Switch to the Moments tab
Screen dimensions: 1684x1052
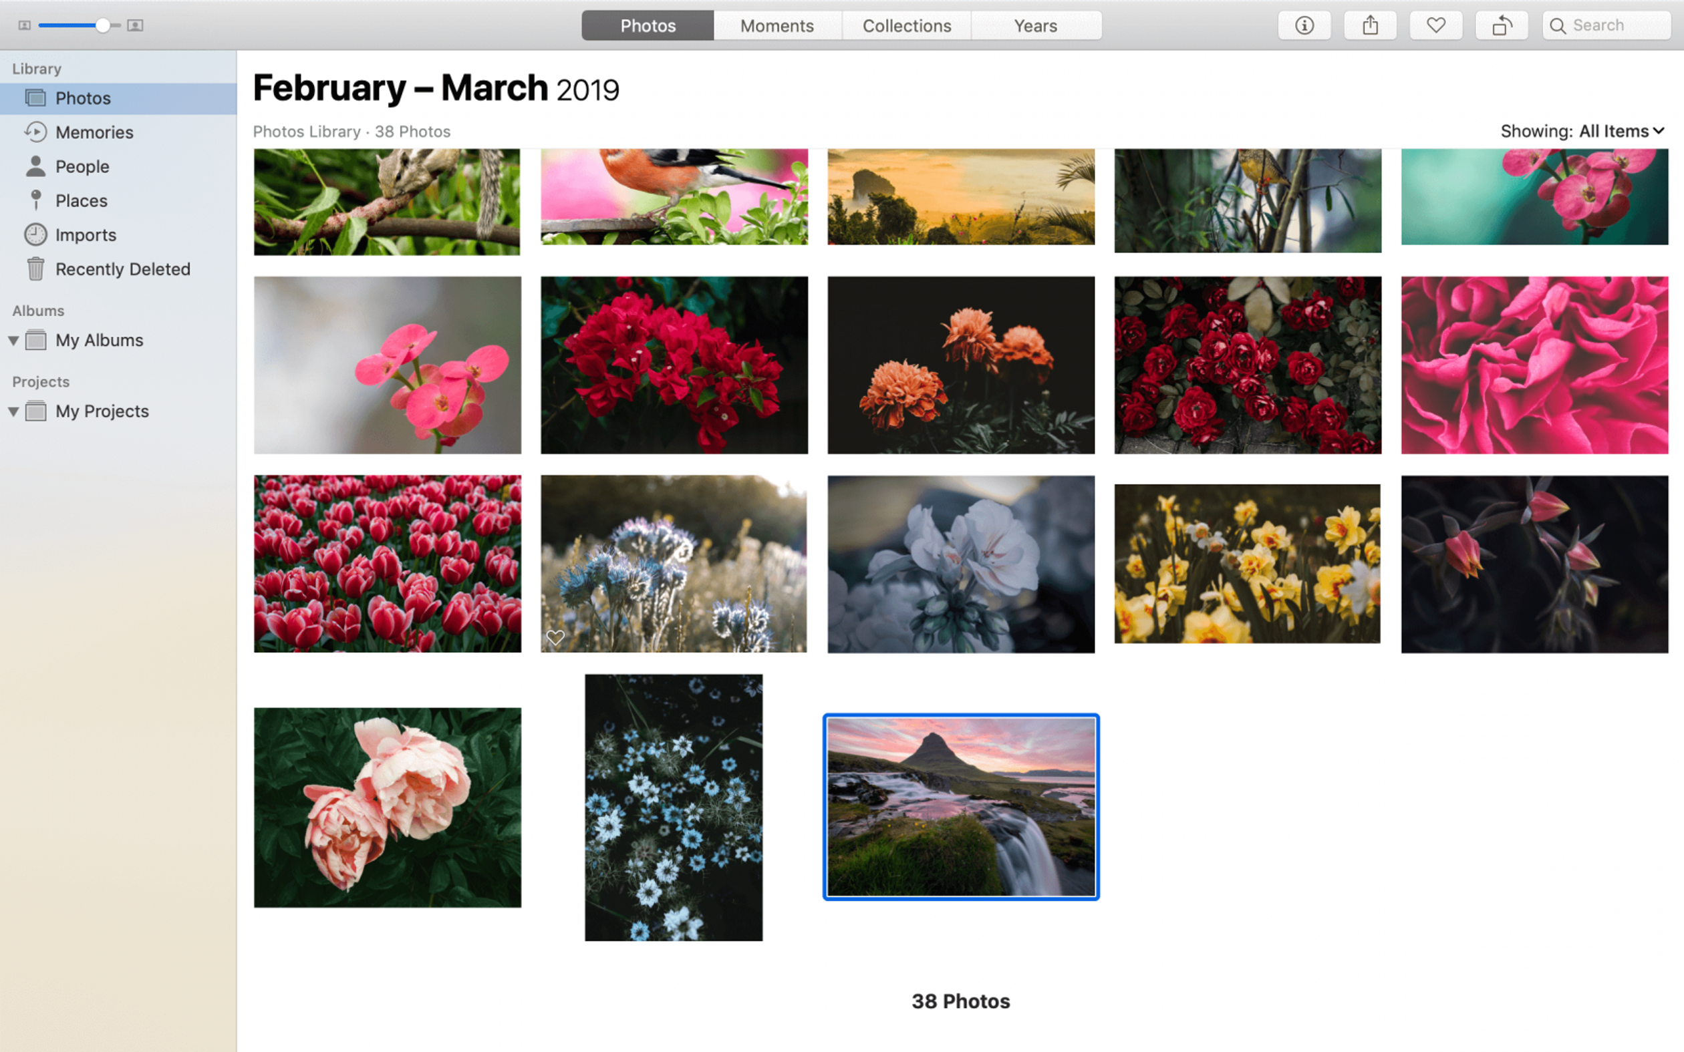[776, 24]
